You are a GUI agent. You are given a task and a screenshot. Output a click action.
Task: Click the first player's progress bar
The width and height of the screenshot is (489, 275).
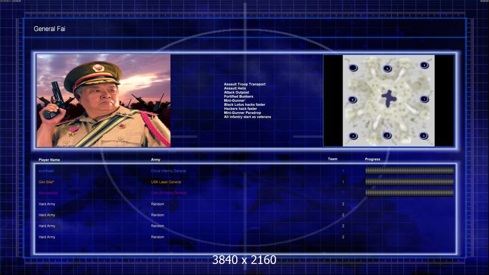click(409, 171)
